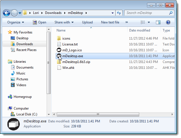Select mDesktop in the address path
The height and width of the screenshot is (138, 181).
tap(75, 13)
